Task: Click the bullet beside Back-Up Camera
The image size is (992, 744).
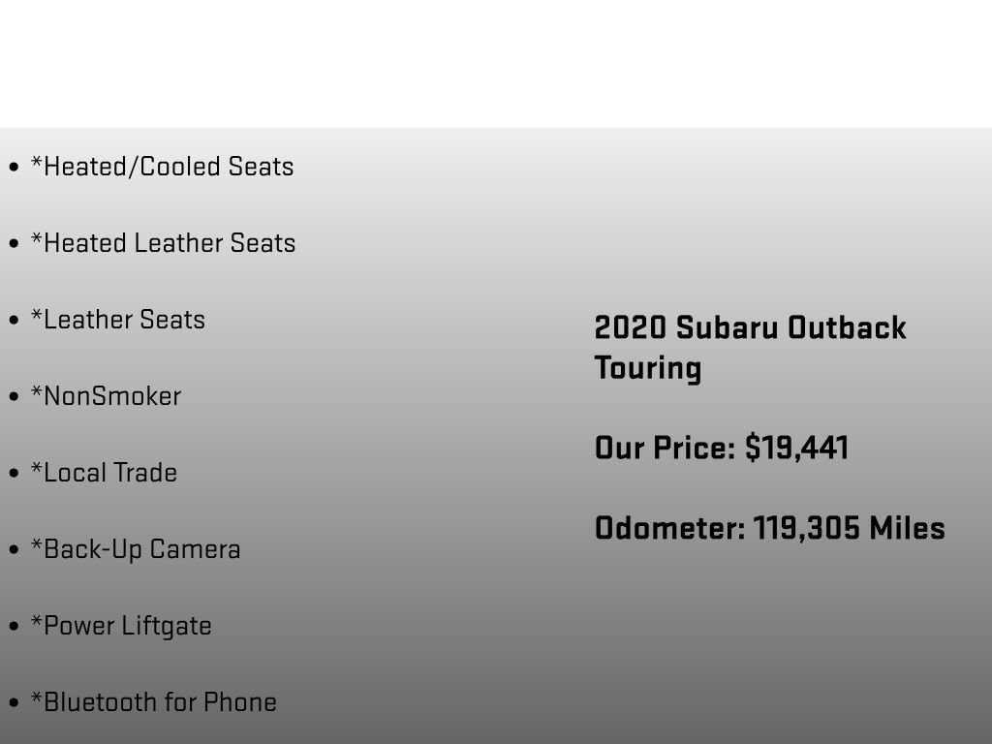Action: (14, 550)
